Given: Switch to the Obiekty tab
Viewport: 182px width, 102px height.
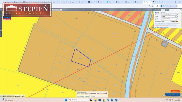Looking at the screenshot, I should (167, 10).
